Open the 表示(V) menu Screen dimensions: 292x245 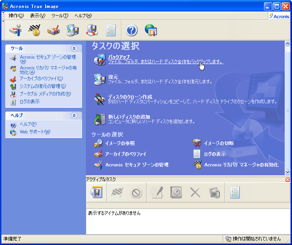click(38, 16)
